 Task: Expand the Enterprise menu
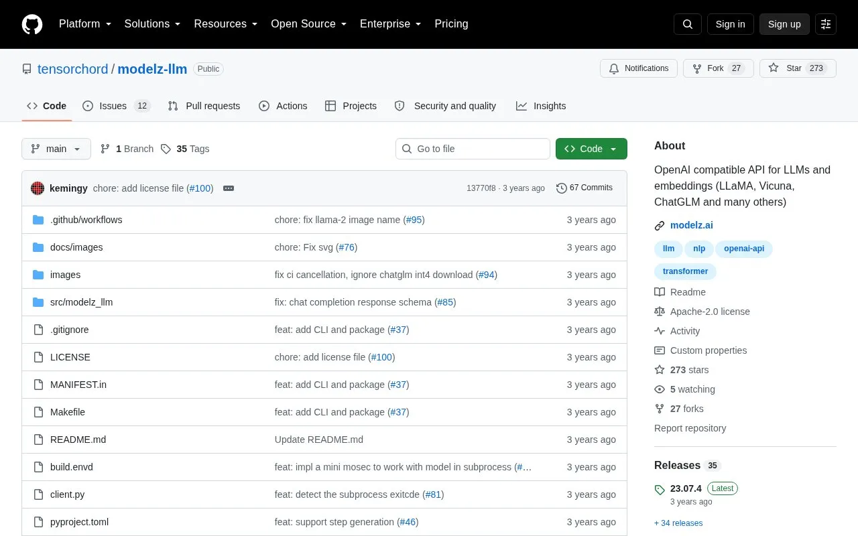[390, 24]
